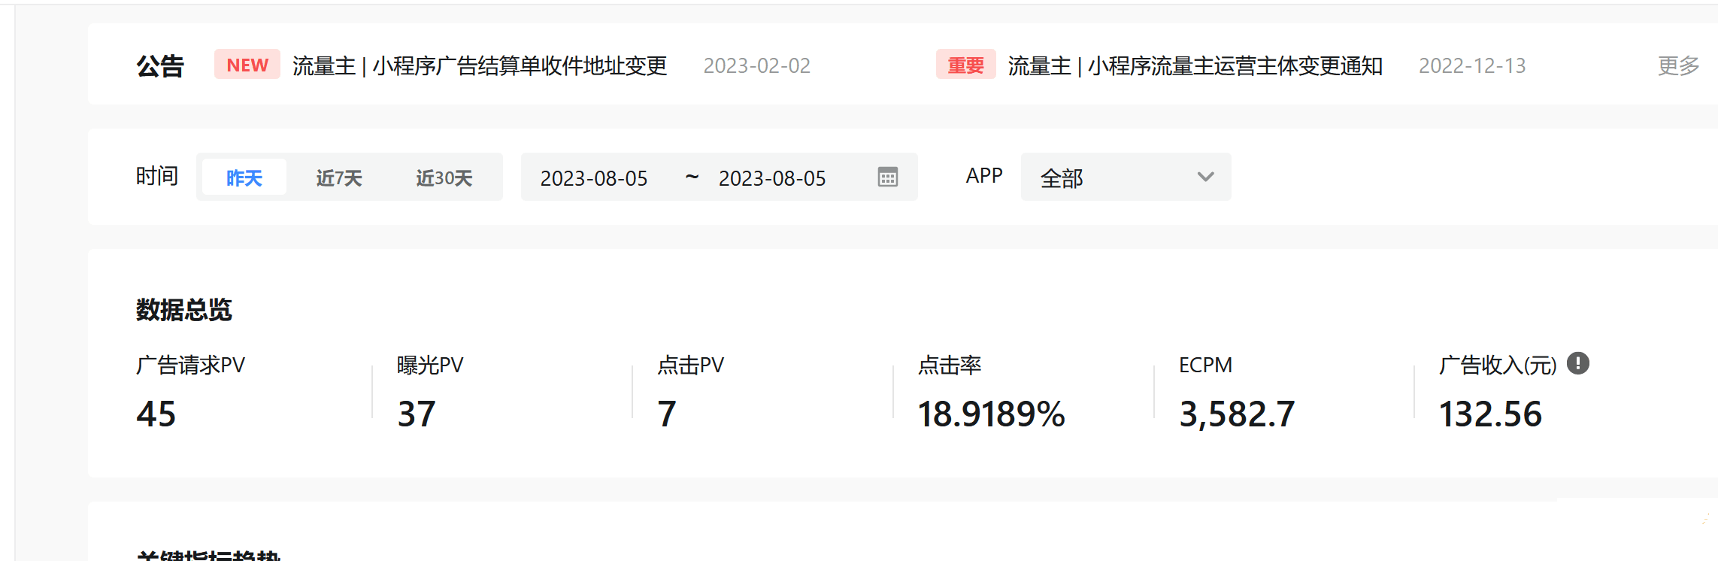Image resolution: width=1718 pixels, height=561 pixels.
Task: Click 更多 to view more announcements
Action: point(1678,66)
